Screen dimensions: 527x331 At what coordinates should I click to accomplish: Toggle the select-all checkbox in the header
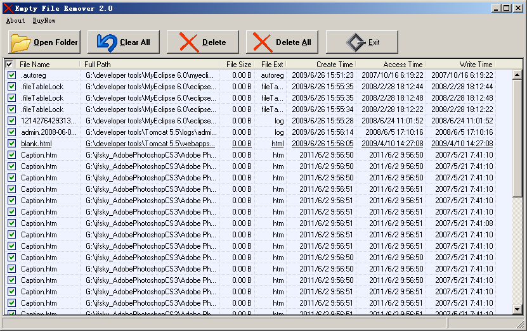(10, 64)
